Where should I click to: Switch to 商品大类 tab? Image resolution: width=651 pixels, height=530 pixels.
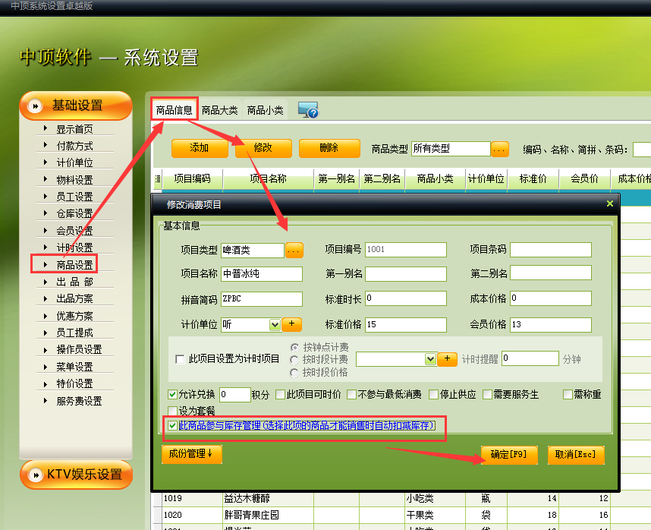point(219,110)
